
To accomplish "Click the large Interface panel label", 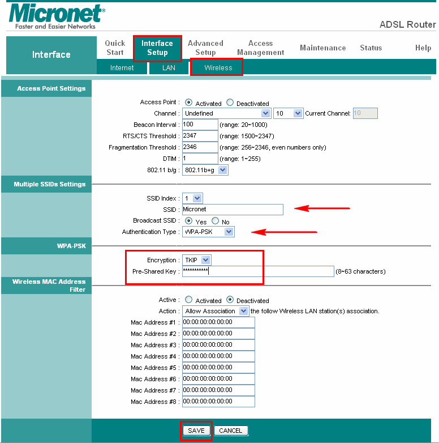I will [51, 54].
